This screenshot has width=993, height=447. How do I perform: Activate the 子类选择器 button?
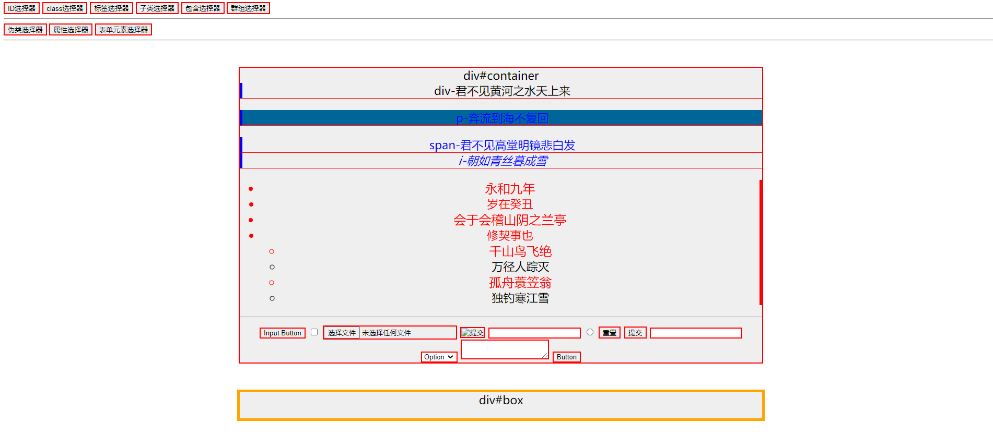click(x=157, y=8)
